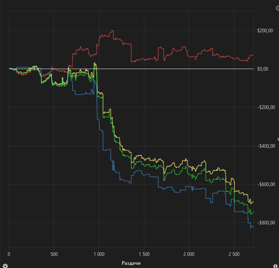
Task: Click the circled minus icon at top right
Action: click(x=277, y=8)
